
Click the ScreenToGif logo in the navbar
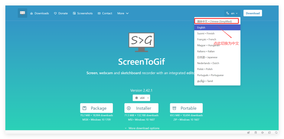pos(22,13)
